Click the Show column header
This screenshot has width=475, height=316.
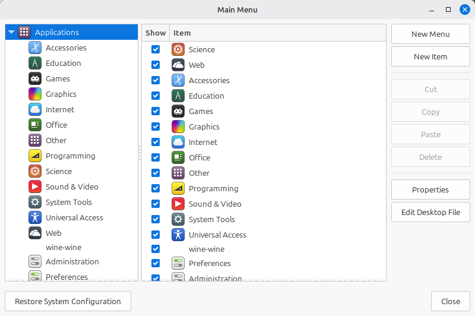156,33
